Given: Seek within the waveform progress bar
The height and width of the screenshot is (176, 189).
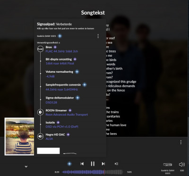Looking at the screenshot, I should (x=92, y=172).
